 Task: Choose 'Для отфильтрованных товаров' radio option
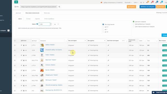tap(133, 27)
